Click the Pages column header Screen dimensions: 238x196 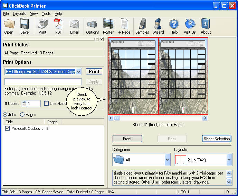[x=53, y=122]
